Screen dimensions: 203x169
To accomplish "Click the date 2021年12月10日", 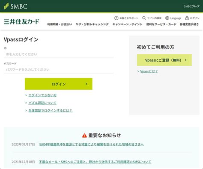I will (23, 162).
